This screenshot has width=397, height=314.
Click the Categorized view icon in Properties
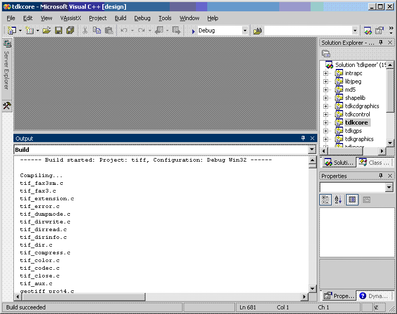[326, 200]
